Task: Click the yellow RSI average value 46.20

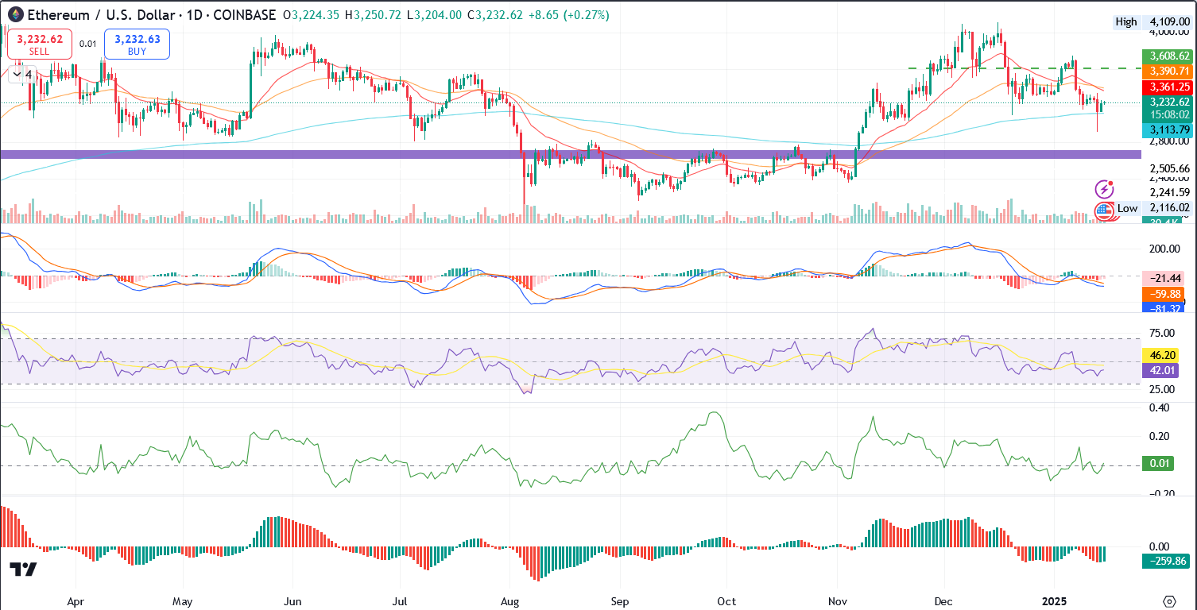Action: pos(1159,355)
